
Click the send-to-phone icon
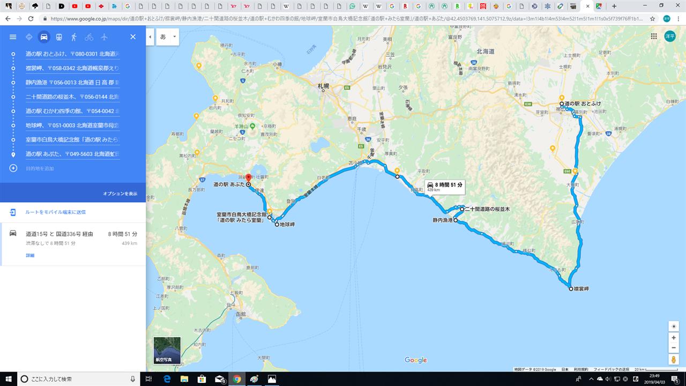[13, 212]
